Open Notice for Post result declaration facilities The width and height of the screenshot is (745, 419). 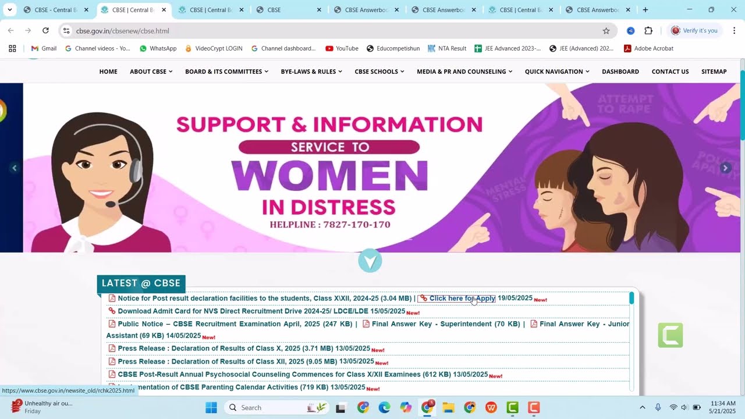point(265,299)
